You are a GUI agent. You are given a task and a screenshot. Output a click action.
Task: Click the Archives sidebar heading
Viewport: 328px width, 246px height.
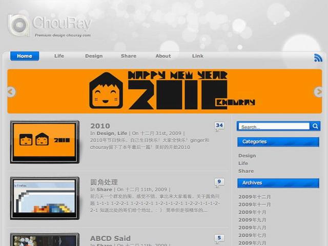tap(278, 183)
